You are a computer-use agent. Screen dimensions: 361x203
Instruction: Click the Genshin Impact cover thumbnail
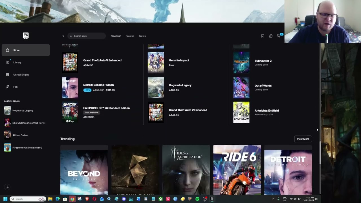click(156, 63)
